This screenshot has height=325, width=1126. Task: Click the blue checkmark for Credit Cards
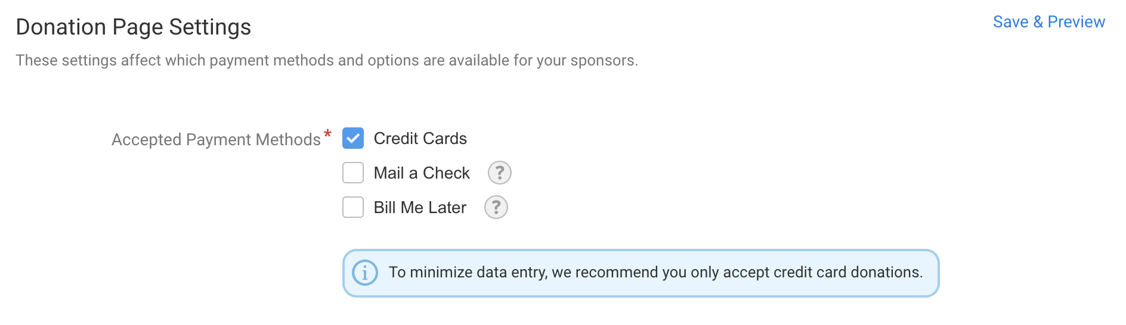point(353,138)
